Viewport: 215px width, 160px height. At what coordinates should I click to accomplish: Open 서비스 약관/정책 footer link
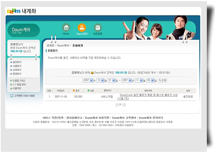tap(53, 118)
